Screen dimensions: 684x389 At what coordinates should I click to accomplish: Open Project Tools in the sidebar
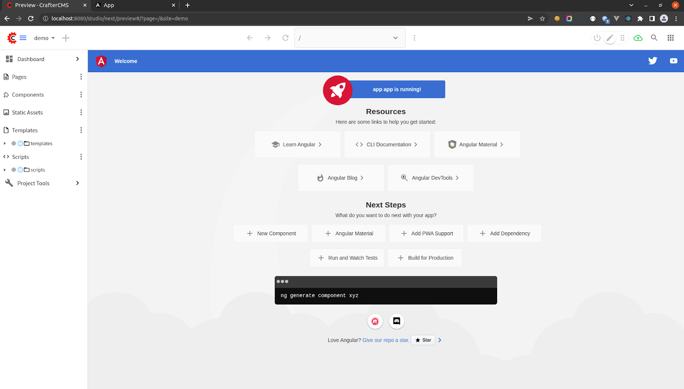pos(33,183)
